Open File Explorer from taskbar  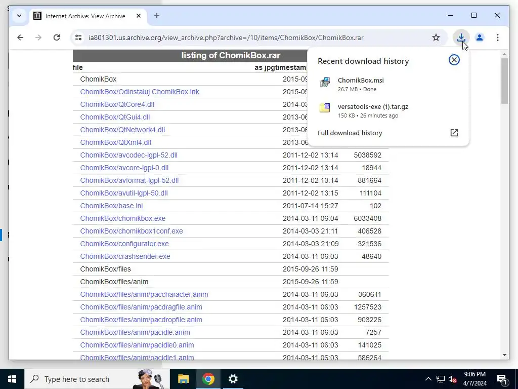183,379
